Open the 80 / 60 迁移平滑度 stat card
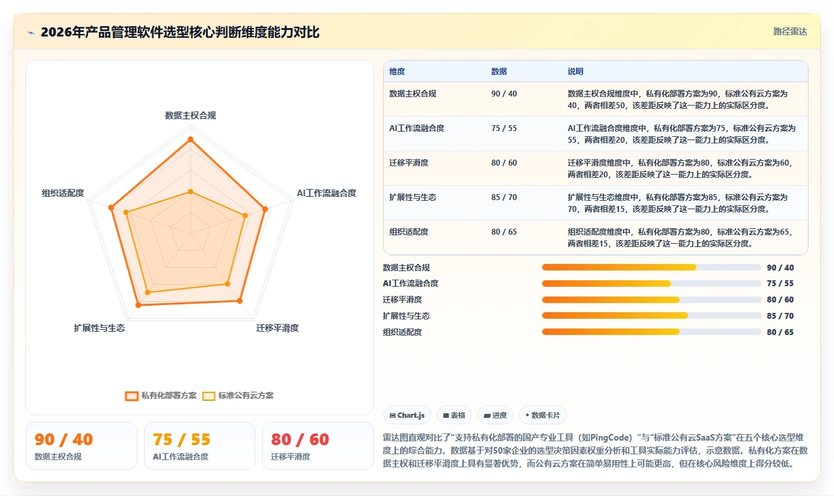Screen dimensions: 834x496 pyautogui.click(x=317, y=446)
